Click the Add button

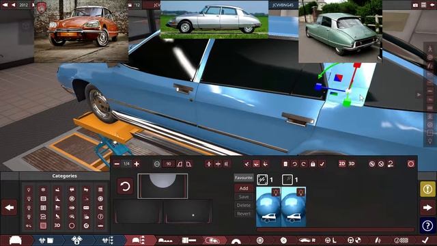click(x=244, y=189)
